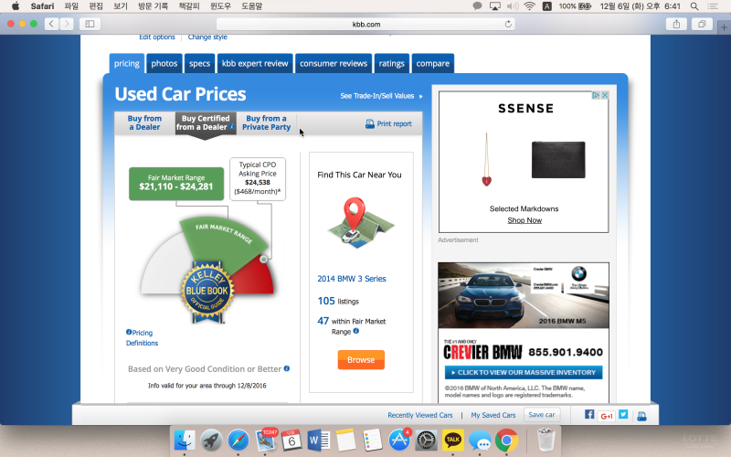Click the Facebook share icon

(x=589, y=415)
